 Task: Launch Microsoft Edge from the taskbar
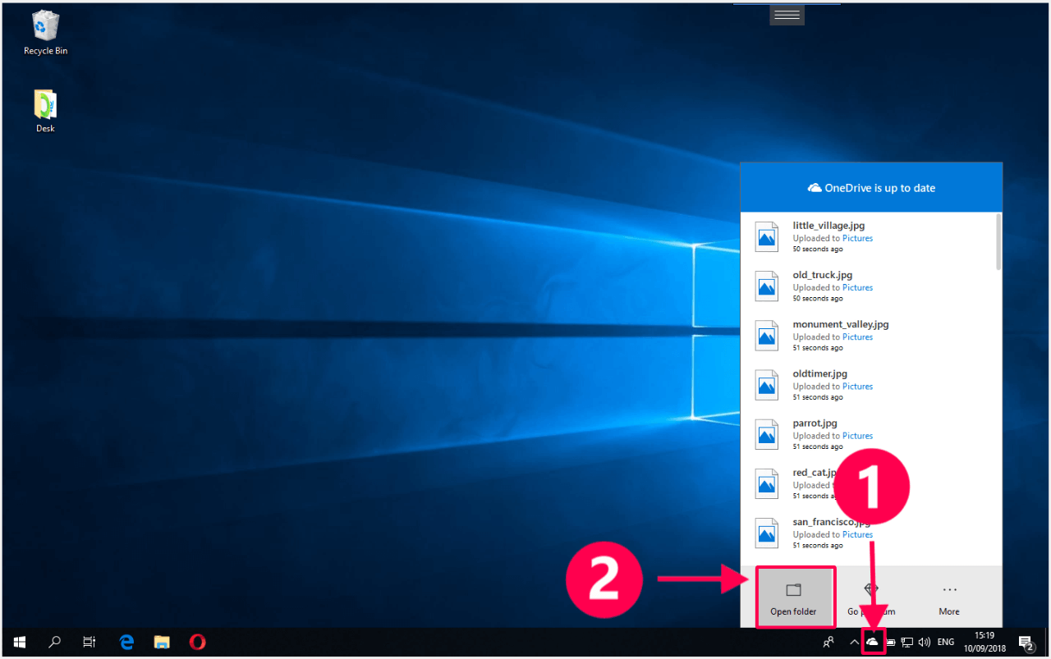[x=126, y=642]
